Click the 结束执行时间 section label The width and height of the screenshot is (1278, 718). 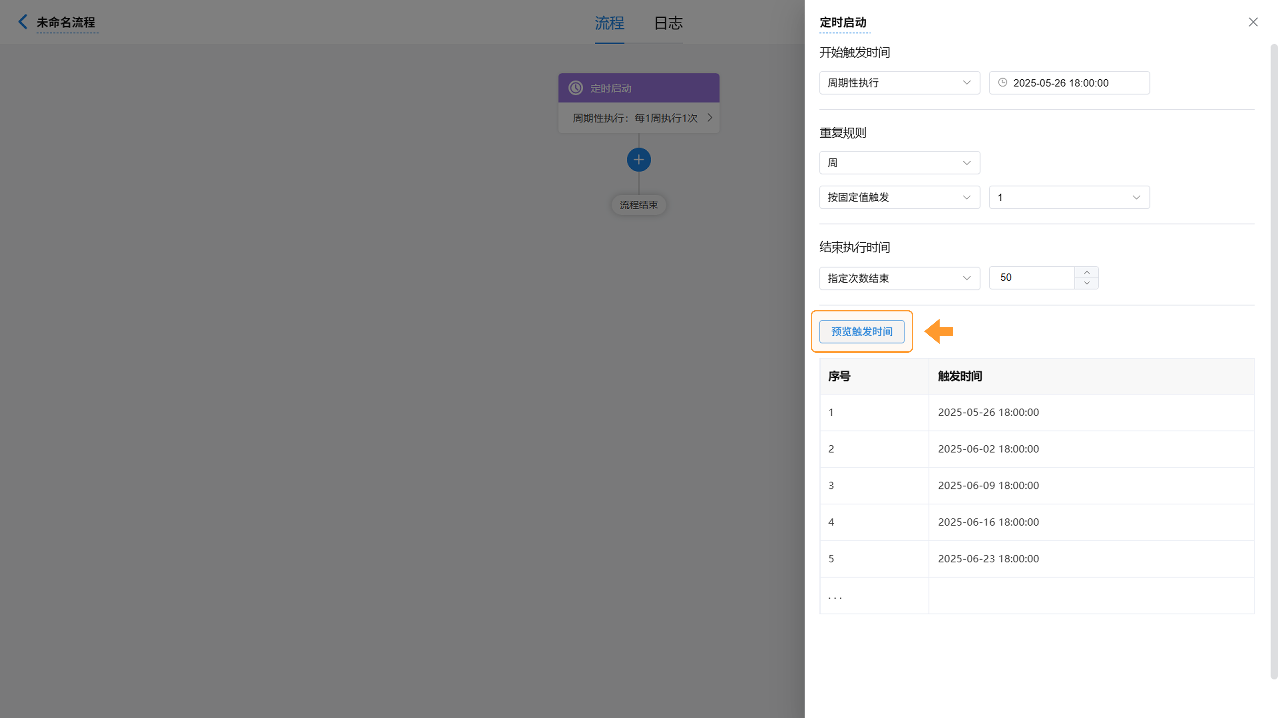[854, 248]
